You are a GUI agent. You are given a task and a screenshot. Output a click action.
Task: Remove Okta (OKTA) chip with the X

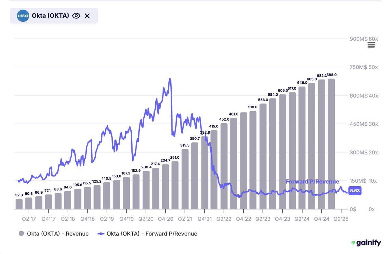(87, 16)
